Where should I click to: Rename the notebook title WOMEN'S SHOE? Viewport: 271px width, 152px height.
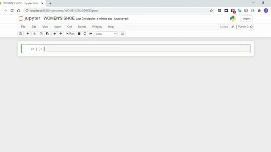(59, 18)
